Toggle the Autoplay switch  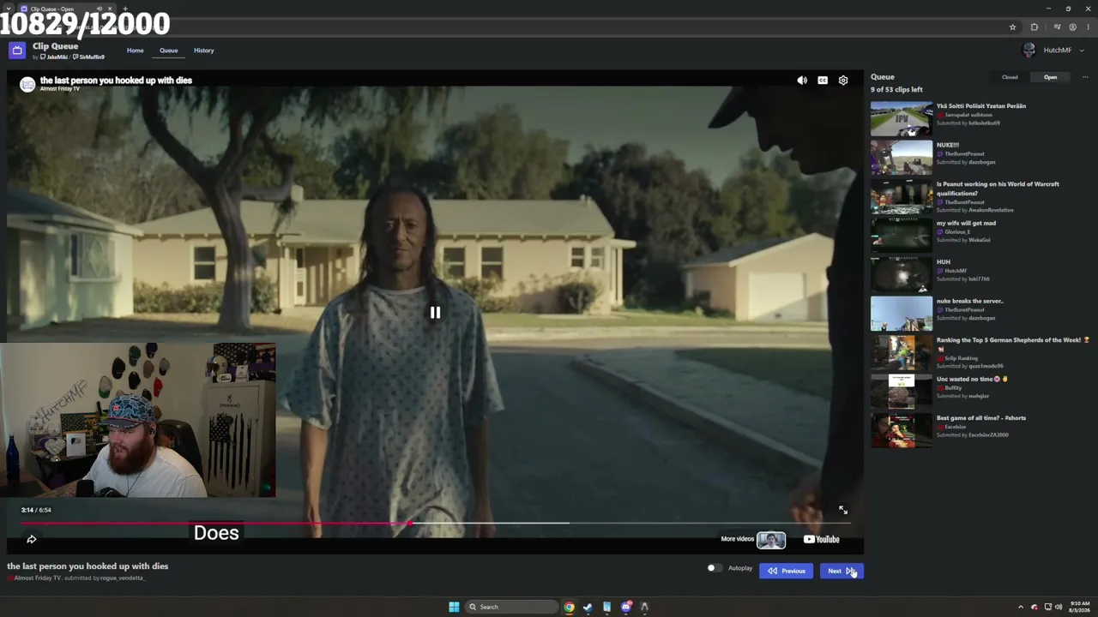click(x=714, y=568)
